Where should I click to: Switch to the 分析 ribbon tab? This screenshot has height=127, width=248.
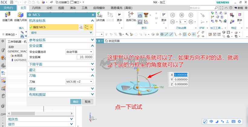pyautogui.click(x=50, y=8)
